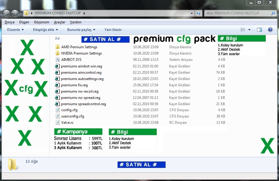Open the Dosya menu

pyautogui.click(x=10, y=22)
